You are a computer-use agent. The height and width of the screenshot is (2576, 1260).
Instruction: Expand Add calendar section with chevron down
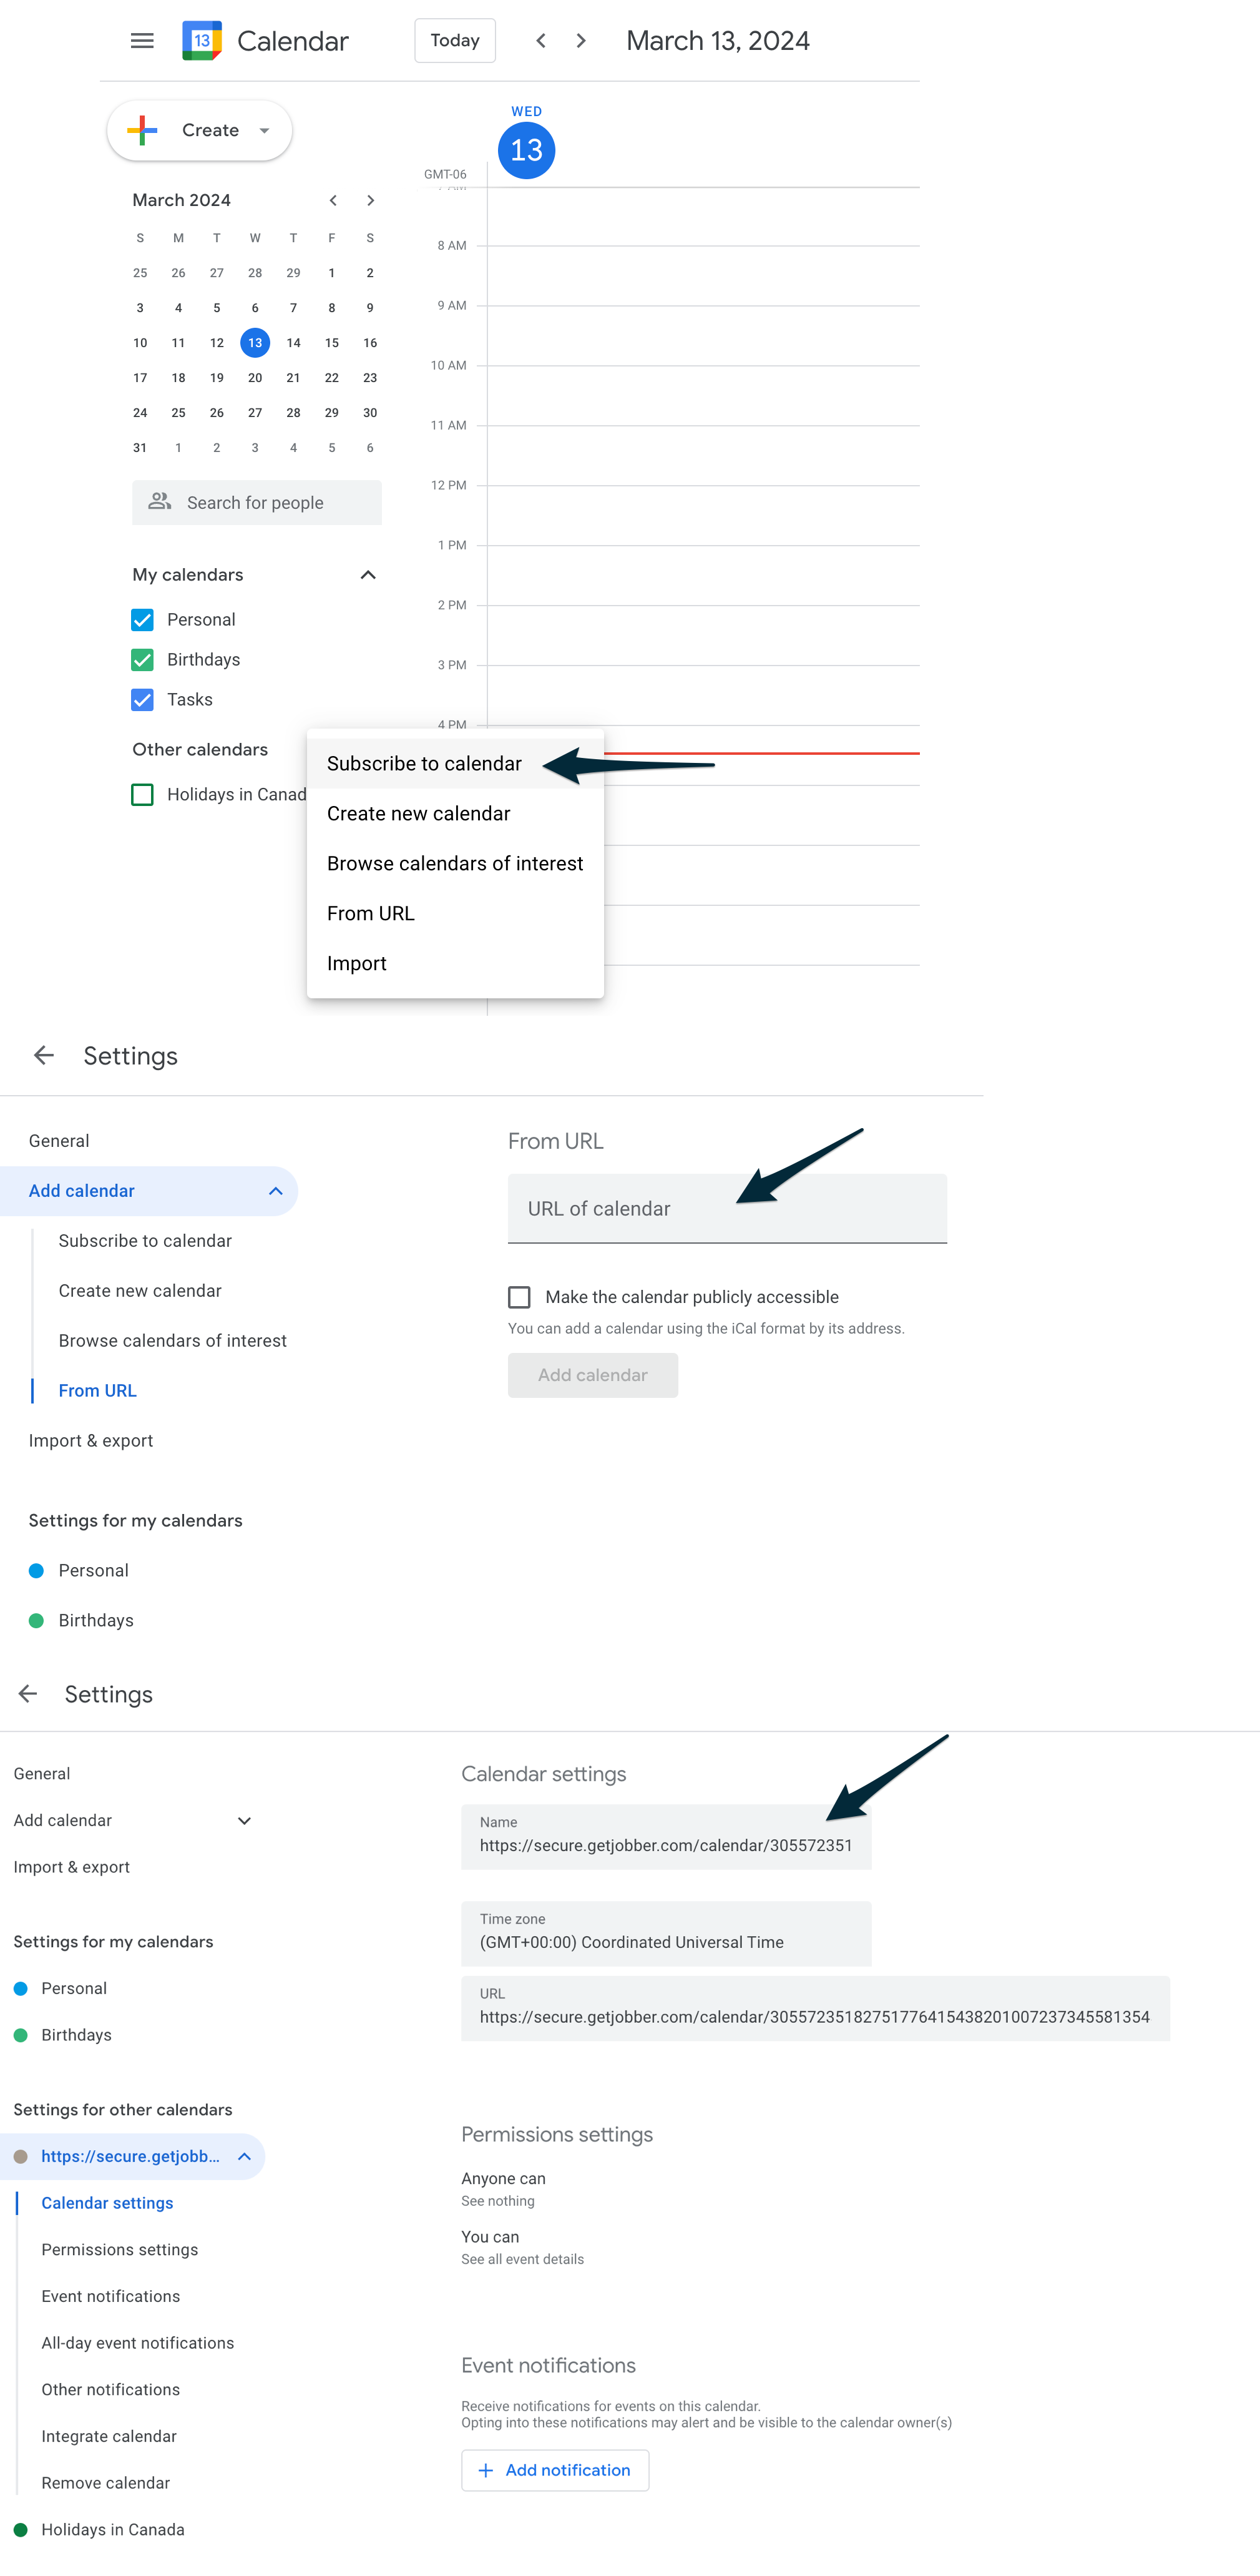tap(244, 1820)
